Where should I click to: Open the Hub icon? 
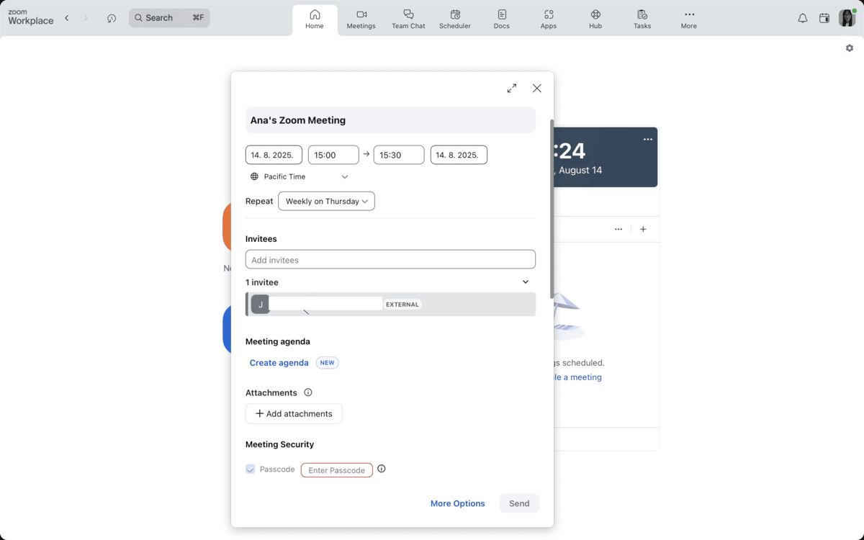[595, 18]
